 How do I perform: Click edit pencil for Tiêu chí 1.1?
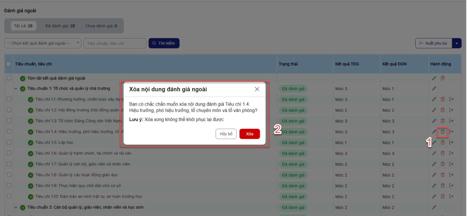(x=434, y=99)
